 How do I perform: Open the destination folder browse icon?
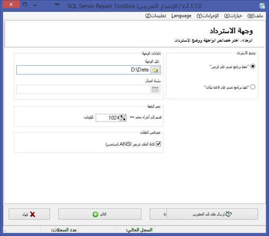(x=155, y=70)
